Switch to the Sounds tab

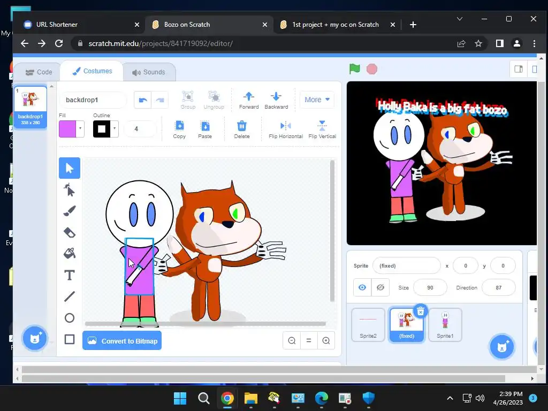(149, 72)
